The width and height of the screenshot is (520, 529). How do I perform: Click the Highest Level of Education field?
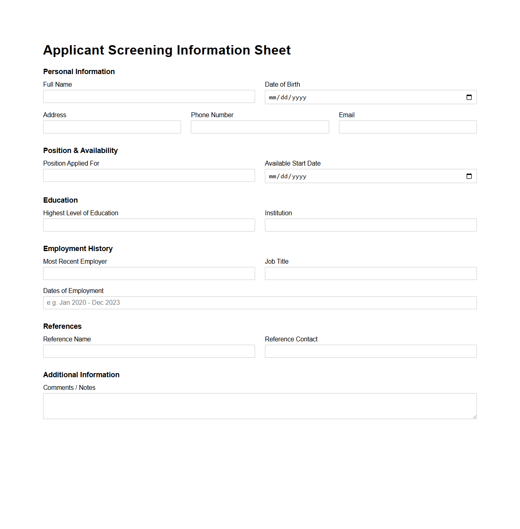(x=149, y=225)
